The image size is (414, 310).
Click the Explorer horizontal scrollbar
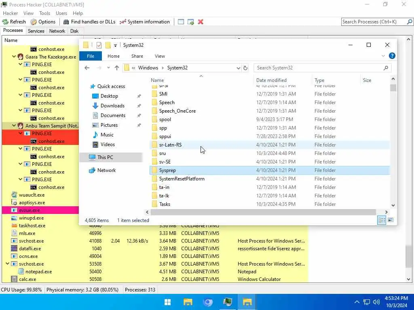point(263,212)
